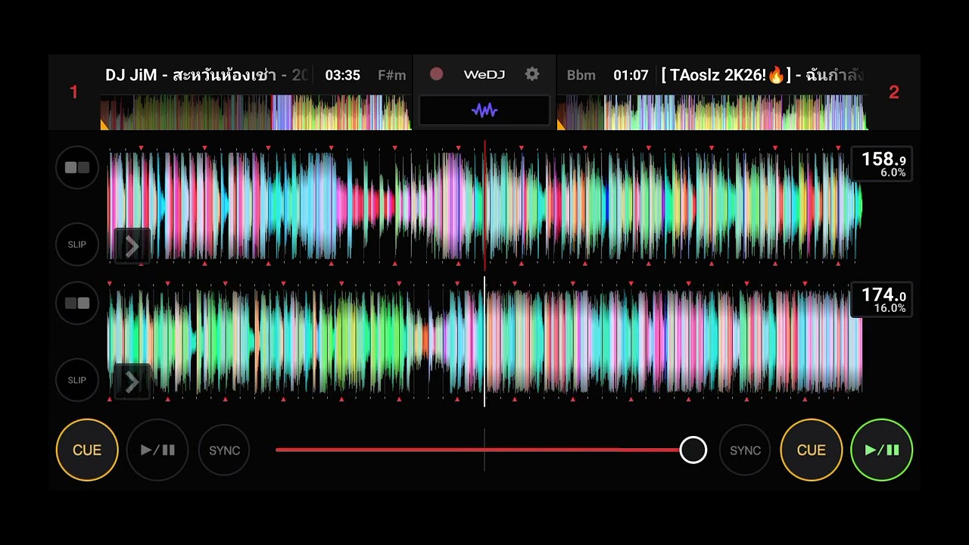Play or pause deck 1
Image resolution: width=969 pixels, height=545 pixels.
click(x=157, y=450)
